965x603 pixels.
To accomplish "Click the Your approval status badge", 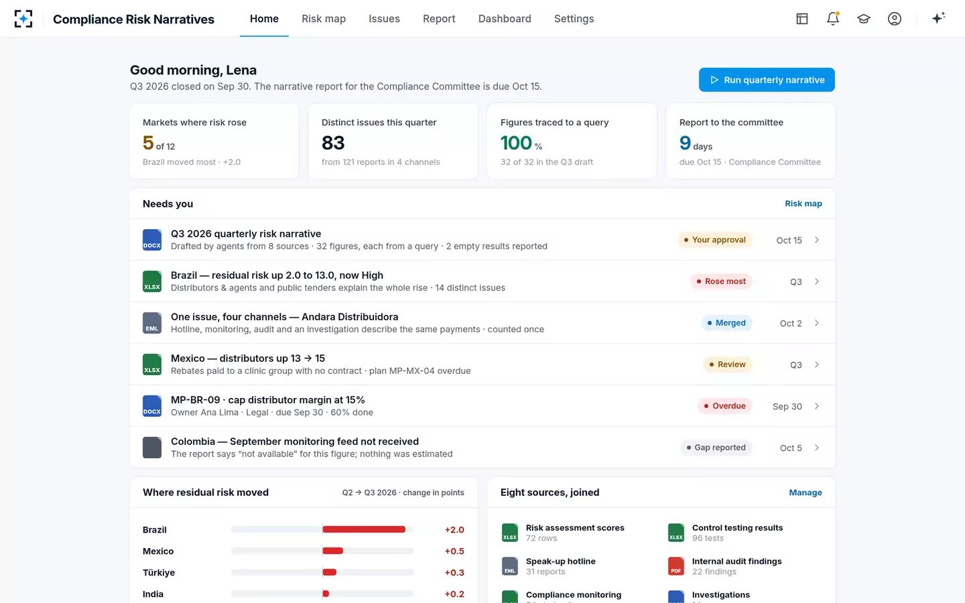I will [714, 240].
